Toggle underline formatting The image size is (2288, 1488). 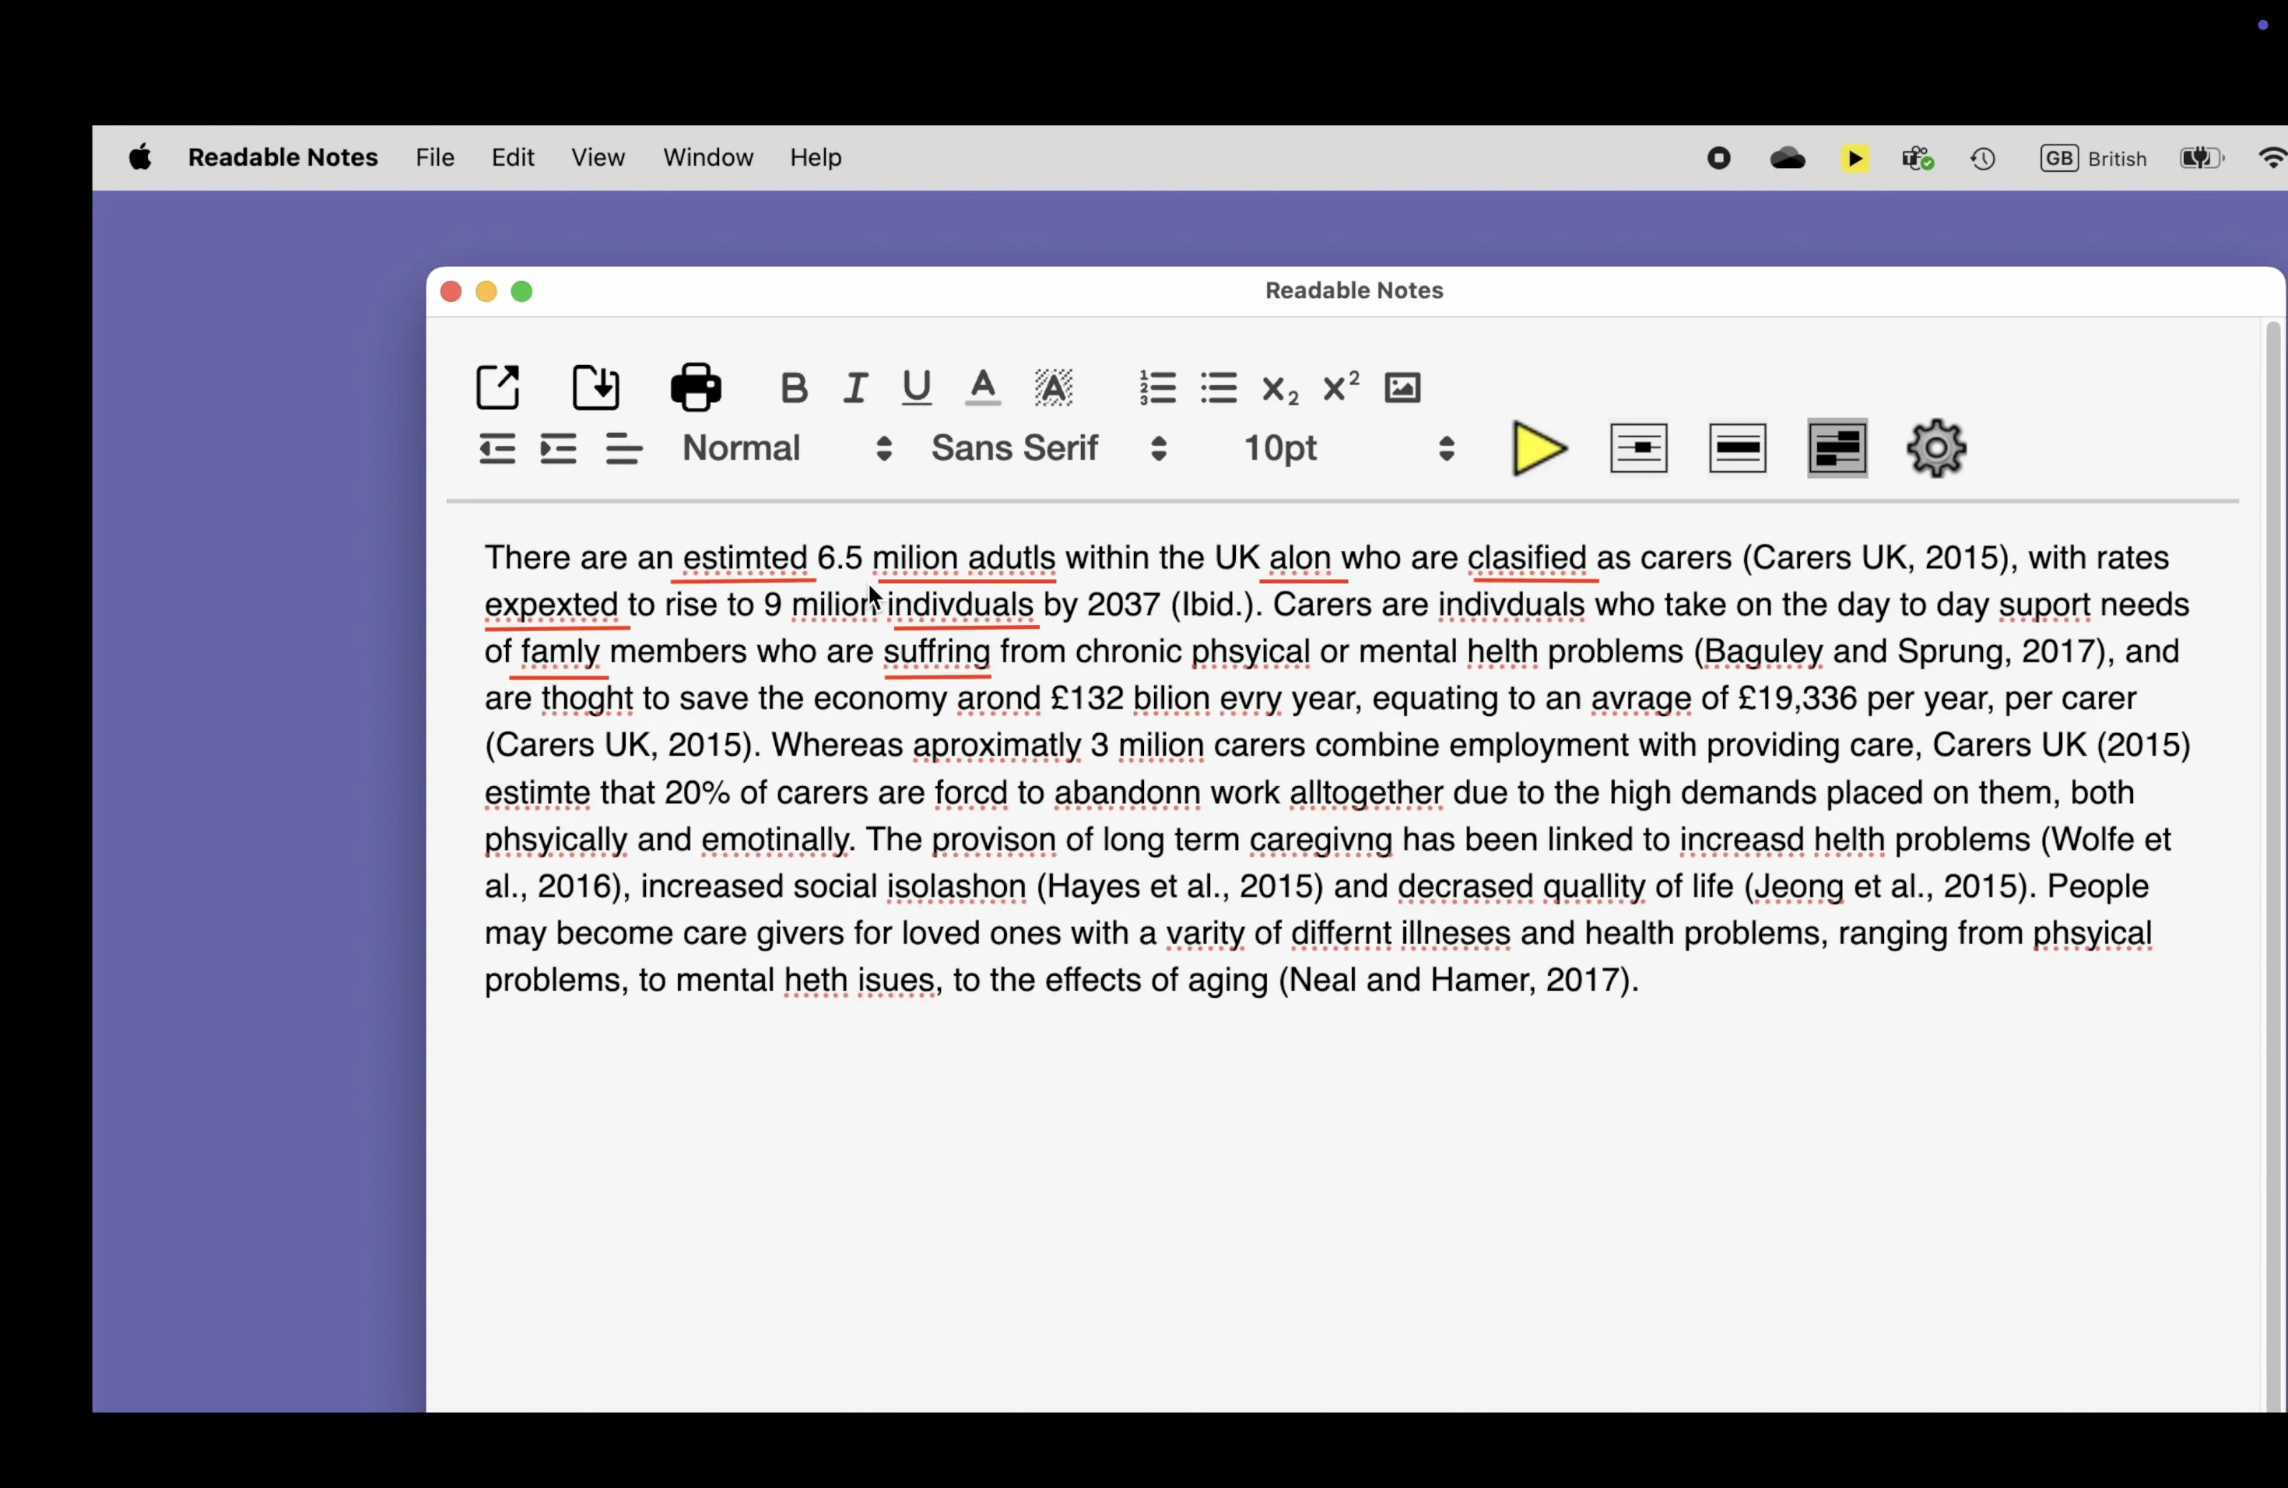tap(914, 388)
